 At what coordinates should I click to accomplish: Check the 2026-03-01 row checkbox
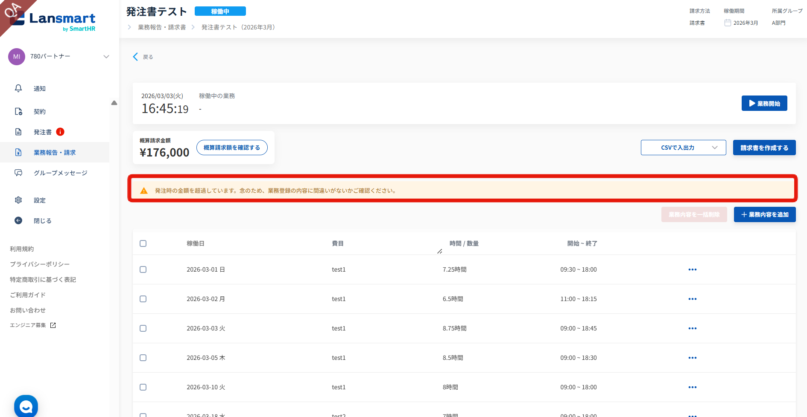tap(143, 269)
